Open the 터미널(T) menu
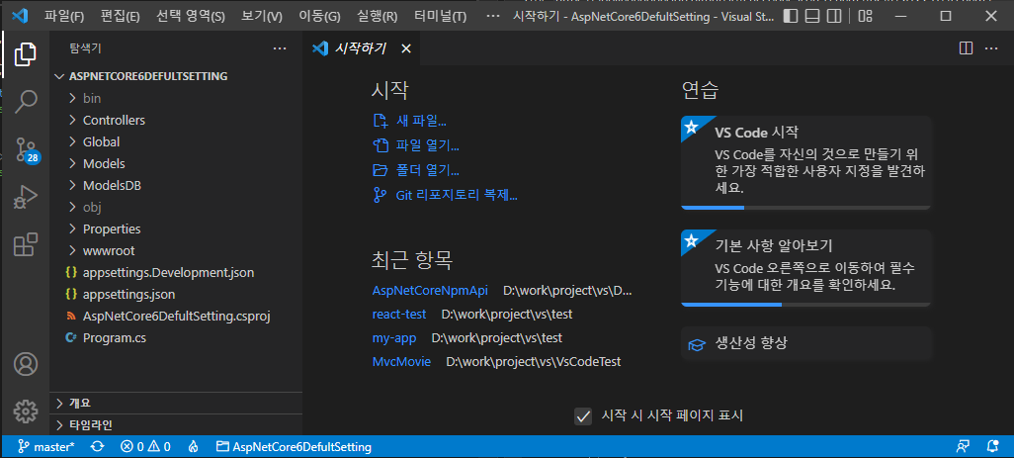The width and height of the screenshot is (1014, 458). 441,16
